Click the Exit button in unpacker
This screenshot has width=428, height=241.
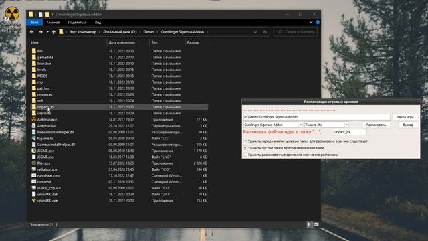click(x=407, y=125)
